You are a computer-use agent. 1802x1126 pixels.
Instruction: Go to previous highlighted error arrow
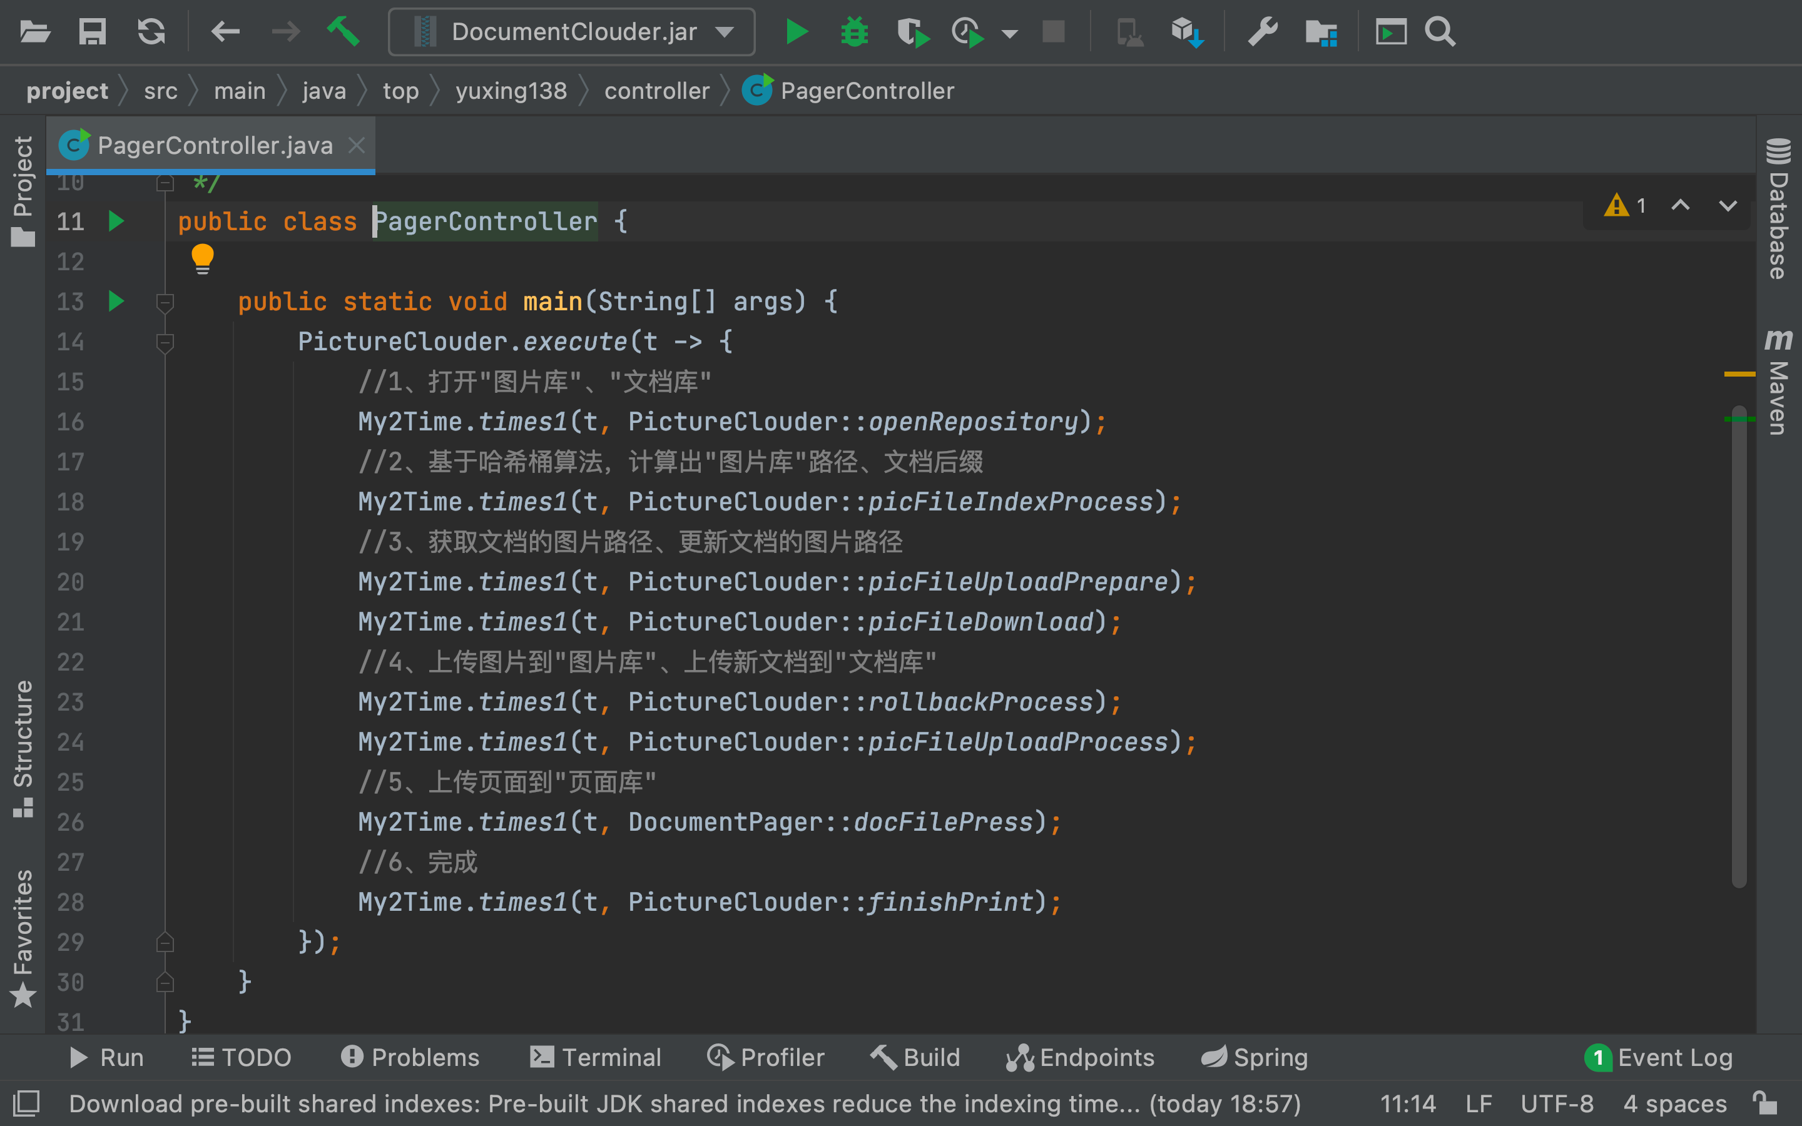click(1681, 206)
